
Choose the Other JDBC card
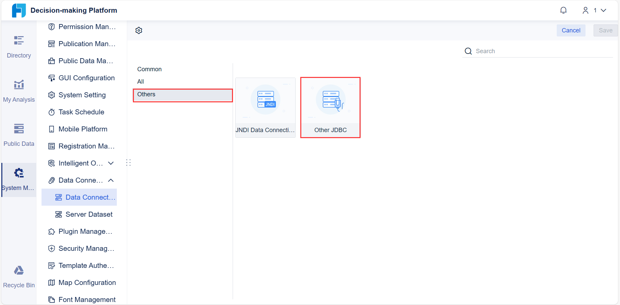330,107
